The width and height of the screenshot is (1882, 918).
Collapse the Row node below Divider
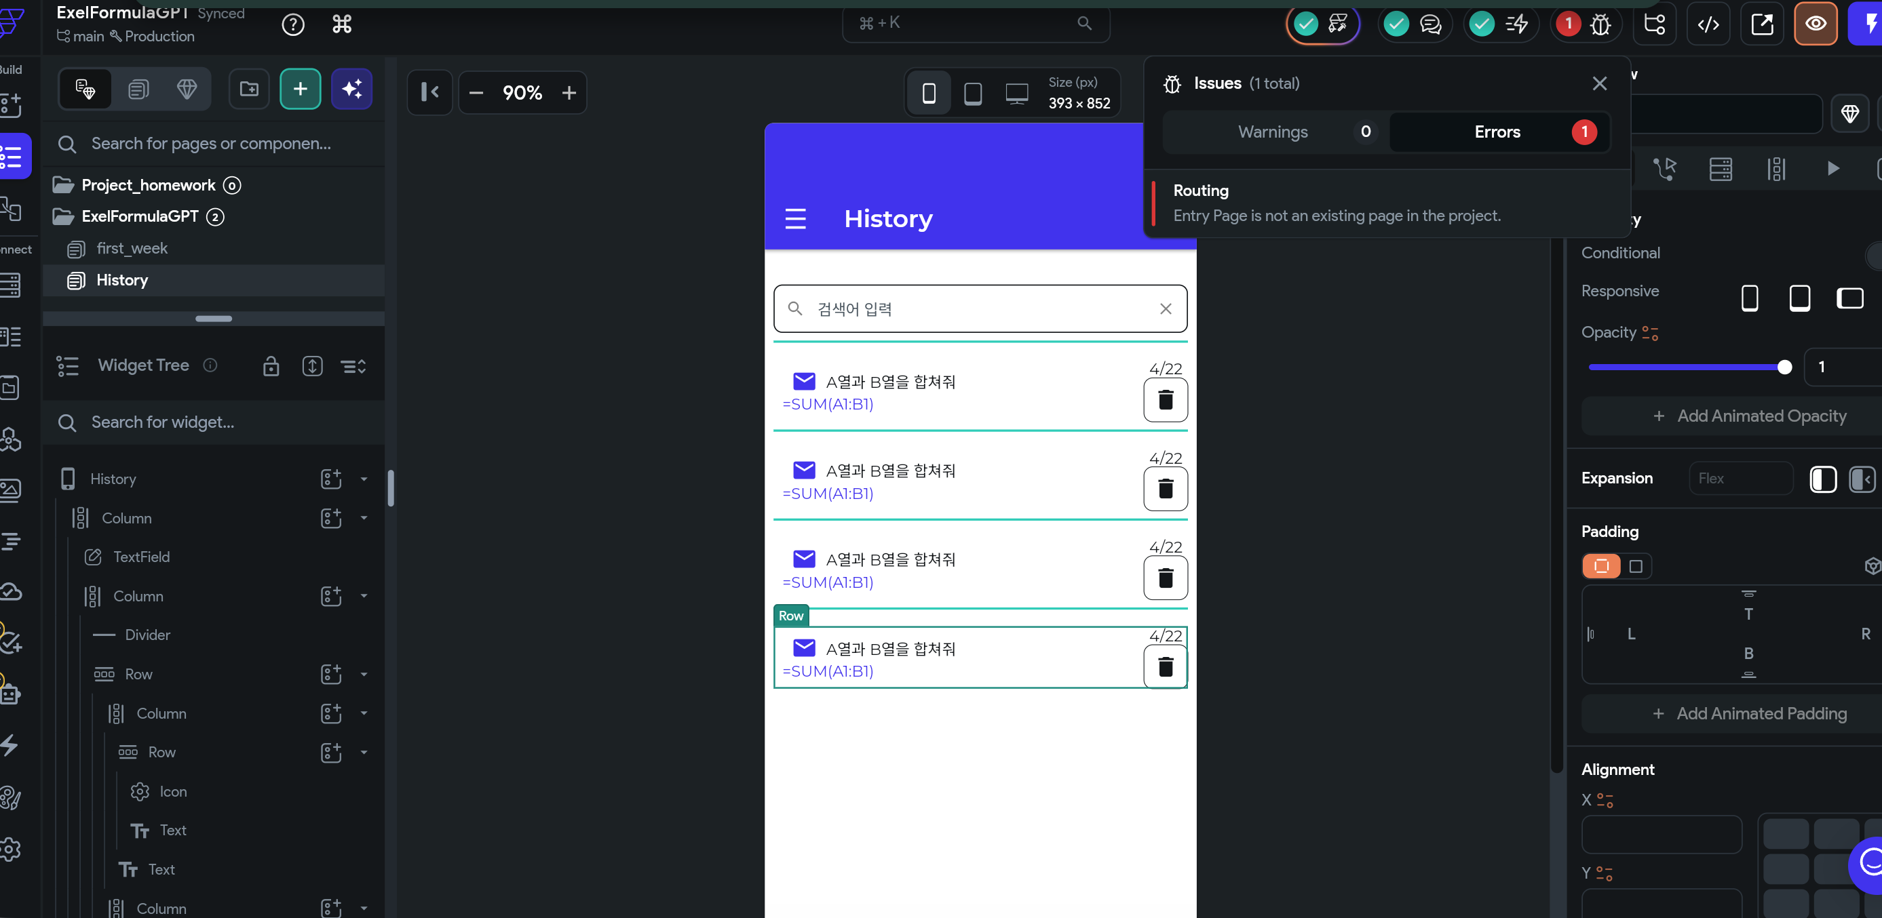(x=364, y=674)
